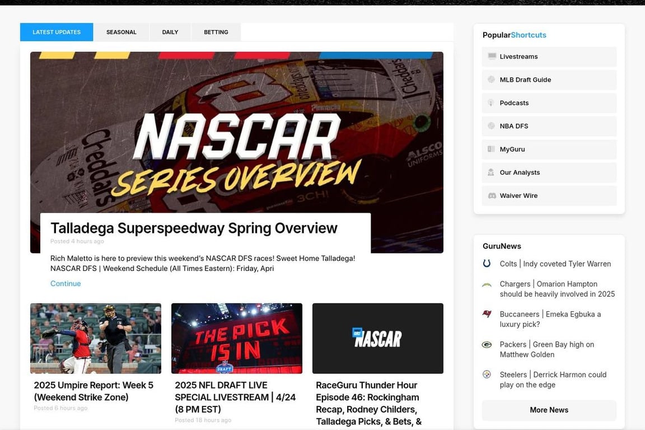
Task: Click the More News button
Action: pyautogui.click(x=549, y=410)
